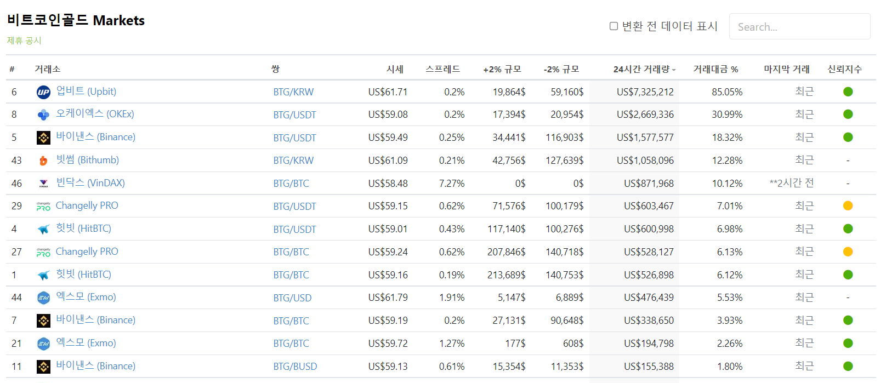This screenshot has height=383, width=886.
Task: Click green trust indicator for Upbit row
Action: [x=848, y=92]
